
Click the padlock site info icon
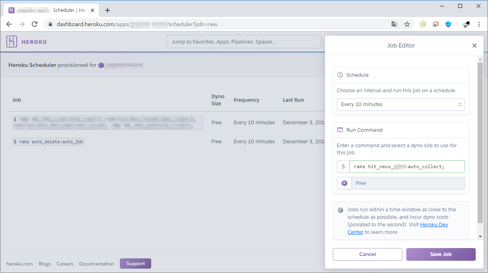(50, 24)
